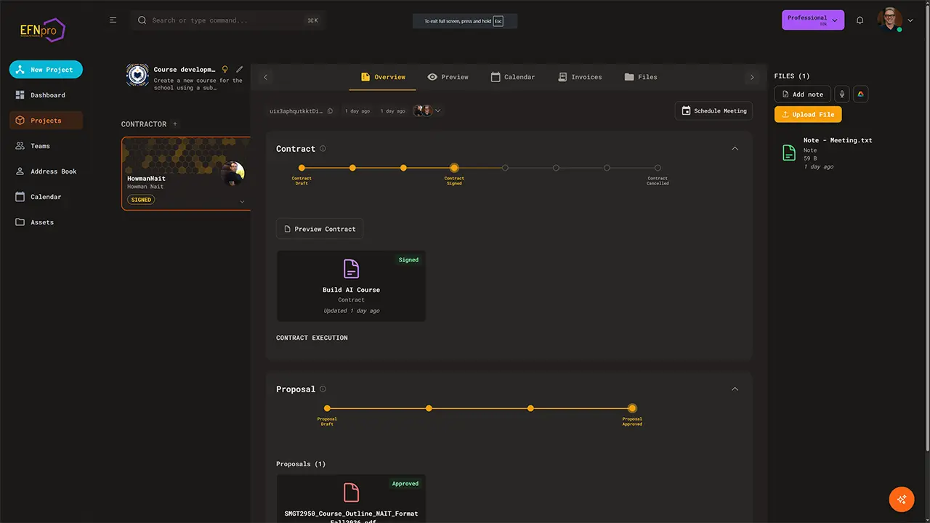Open the Google Drive import icon

pos(860,94)
